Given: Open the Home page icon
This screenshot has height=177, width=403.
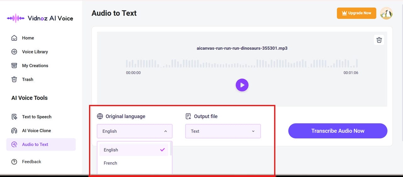Looking at the screenshot, I should [14, 38].
